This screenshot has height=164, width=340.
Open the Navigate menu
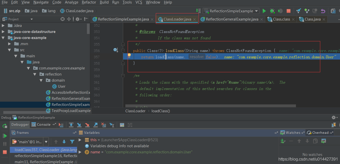(x=41, y=2)
